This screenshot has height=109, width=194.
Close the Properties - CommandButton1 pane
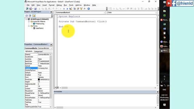51,45
